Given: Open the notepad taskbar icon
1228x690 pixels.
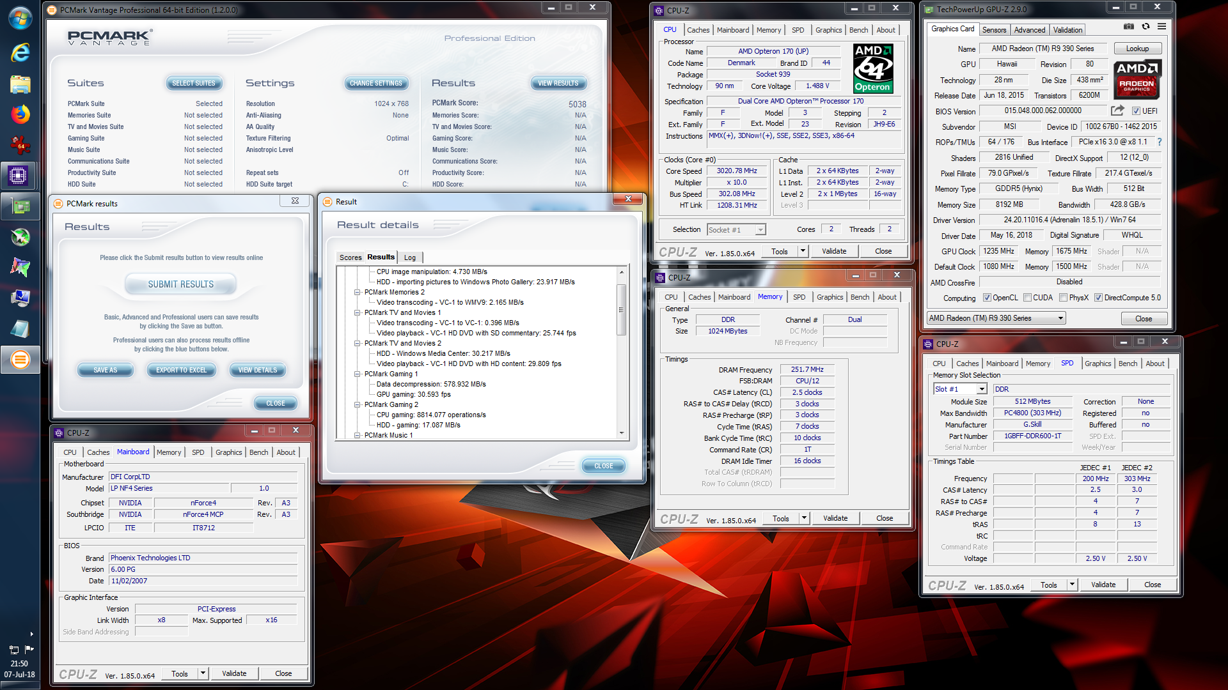Looking at the screenshot, I should [20, 329].
